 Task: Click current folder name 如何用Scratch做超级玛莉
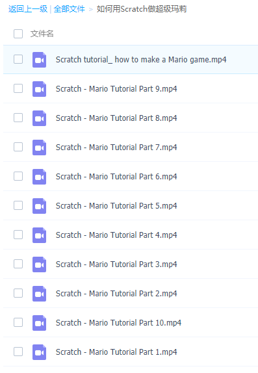click(x=142, y=9)
